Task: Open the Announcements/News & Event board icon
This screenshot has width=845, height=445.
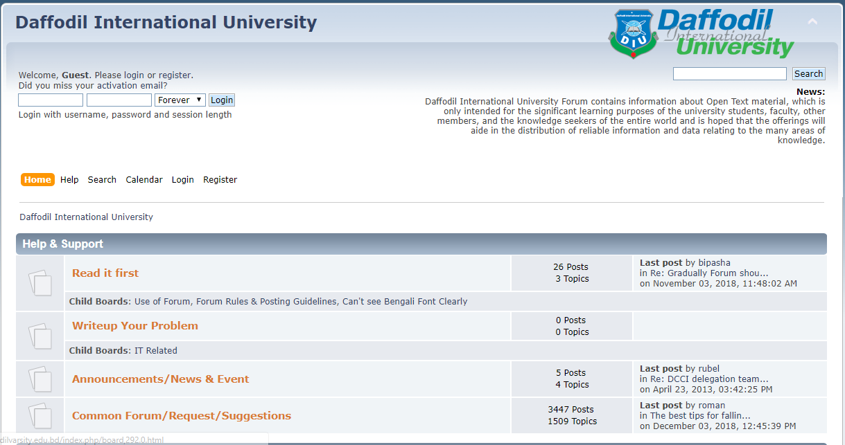Action: pos(40,379)
